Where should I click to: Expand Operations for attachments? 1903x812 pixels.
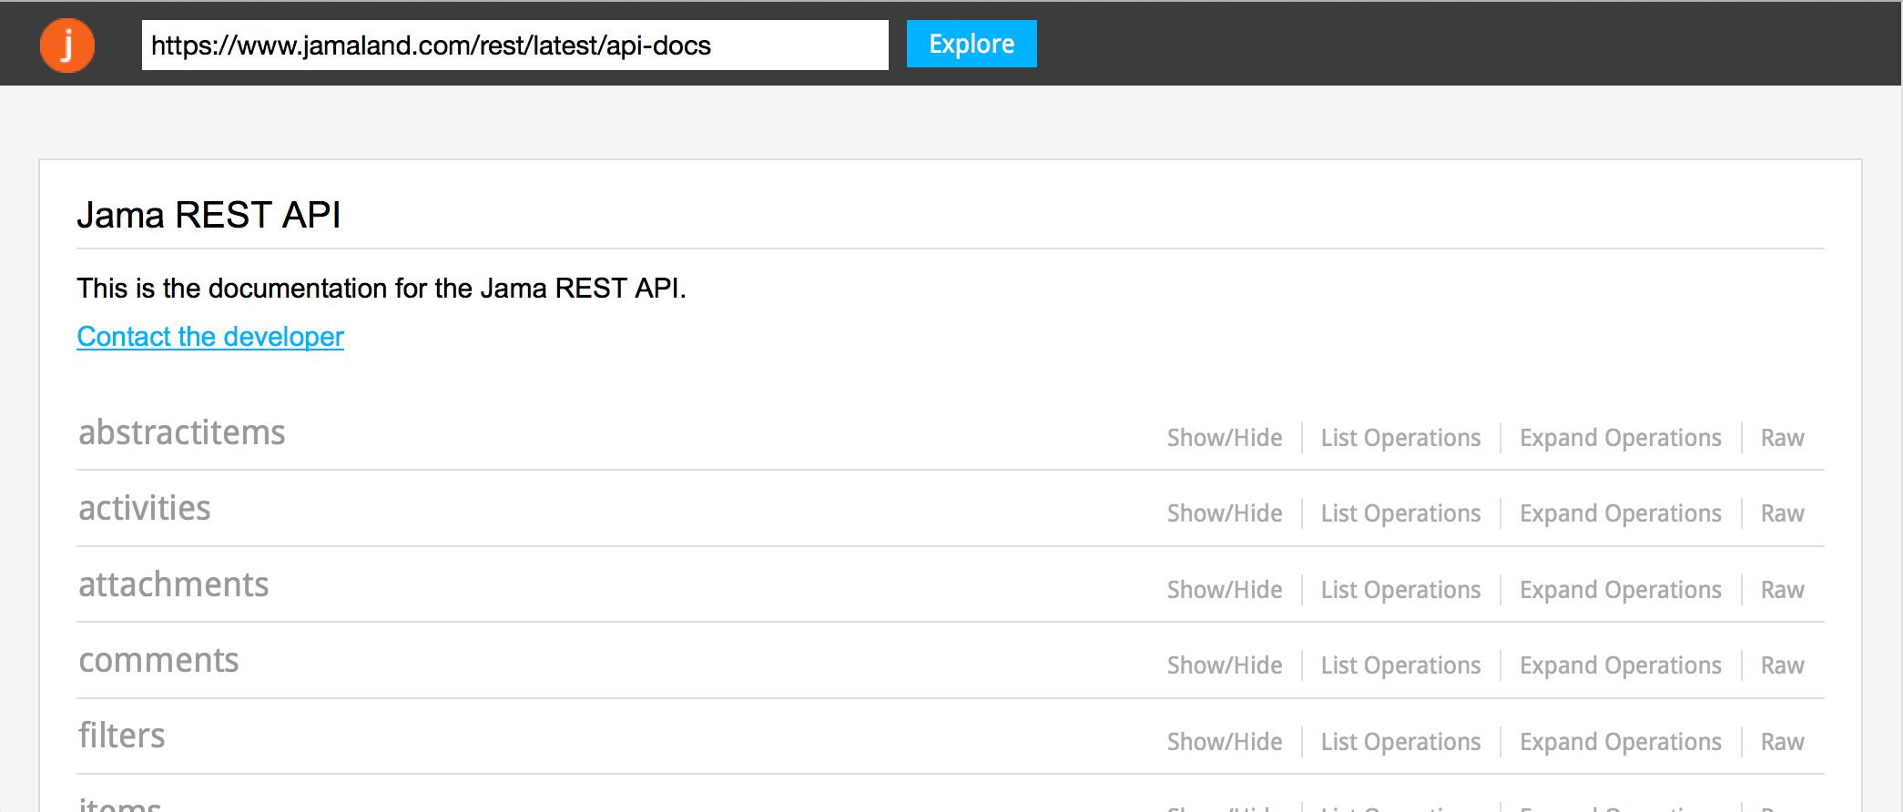[x=1621, y=590]
